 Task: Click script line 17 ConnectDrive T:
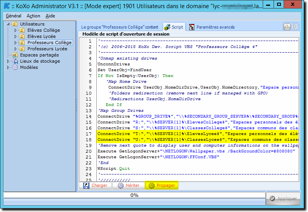198,134
